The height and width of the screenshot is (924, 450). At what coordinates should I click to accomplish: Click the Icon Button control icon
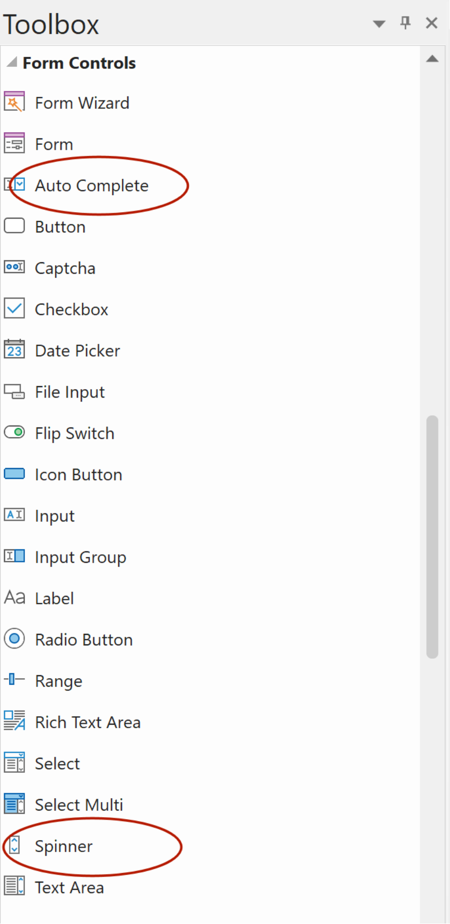(14, 473)
